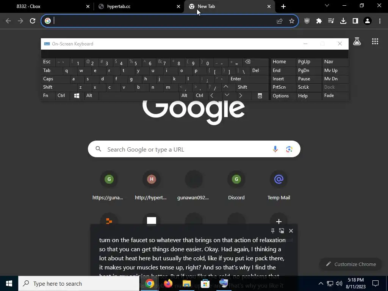Show hidden system tray icons chevron
Viewport: 388px width, 291px height.
(x=321, y=283)
